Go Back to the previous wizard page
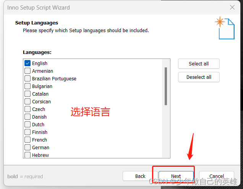 pos(140,176)
